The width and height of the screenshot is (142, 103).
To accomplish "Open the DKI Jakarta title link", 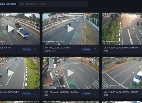I will tap(8, 4).
